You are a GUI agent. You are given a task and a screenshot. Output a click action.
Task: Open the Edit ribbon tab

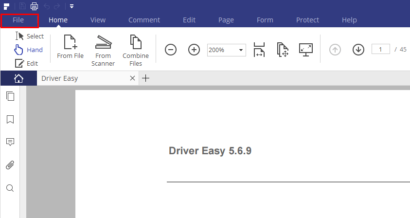(189, 20)
